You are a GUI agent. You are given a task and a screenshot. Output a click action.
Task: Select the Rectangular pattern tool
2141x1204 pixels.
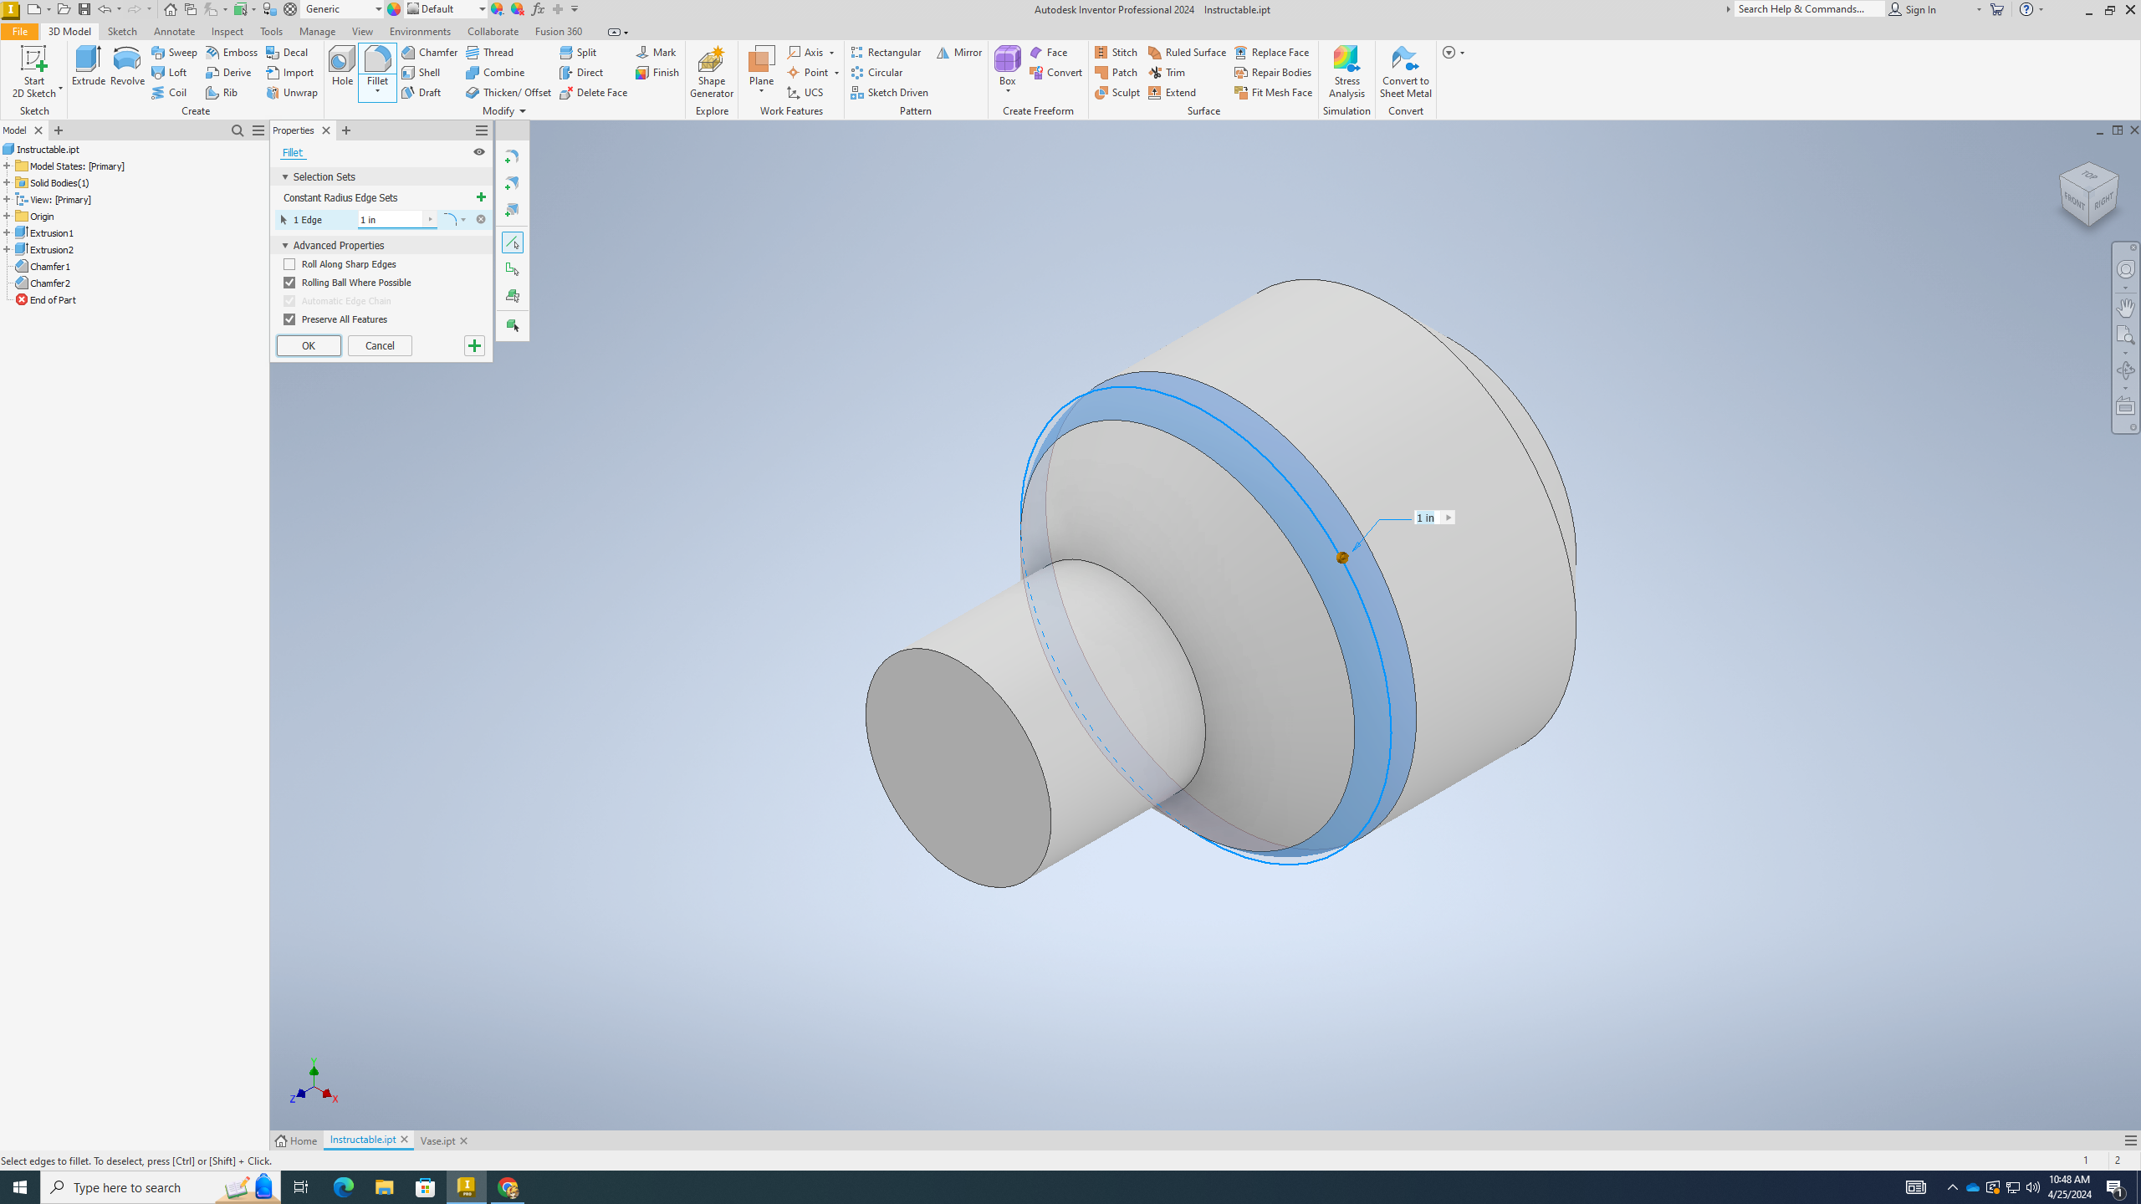(886, 52)
